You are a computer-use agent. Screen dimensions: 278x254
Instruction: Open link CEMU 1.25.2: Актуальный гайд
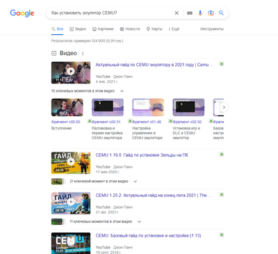click(x=154, y=196)
